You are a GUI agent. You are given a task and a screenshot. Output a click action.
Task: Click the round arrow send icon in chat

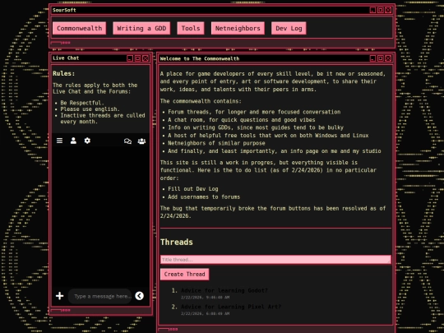click(139, 296)
